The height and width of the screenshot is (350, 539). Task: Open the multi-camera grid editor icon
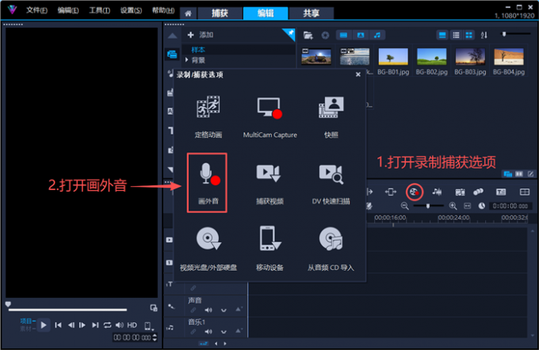(525, 192)
